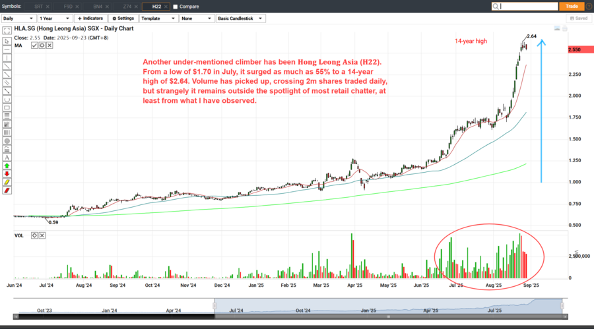Viewport: 594px width, 329px height.
Task: Select the pointer cursor tool
Action: pos(7,41)
